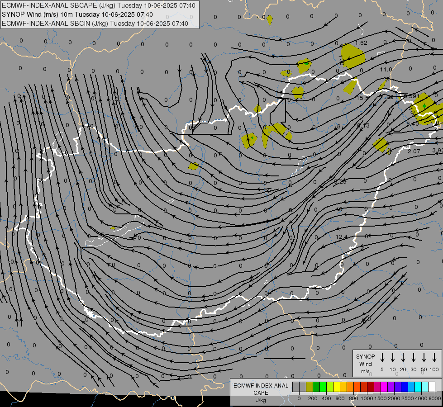Click the 800 label under the CAPE scale
The width and height of the screenshot is (443, 407).
coord(353,398)
